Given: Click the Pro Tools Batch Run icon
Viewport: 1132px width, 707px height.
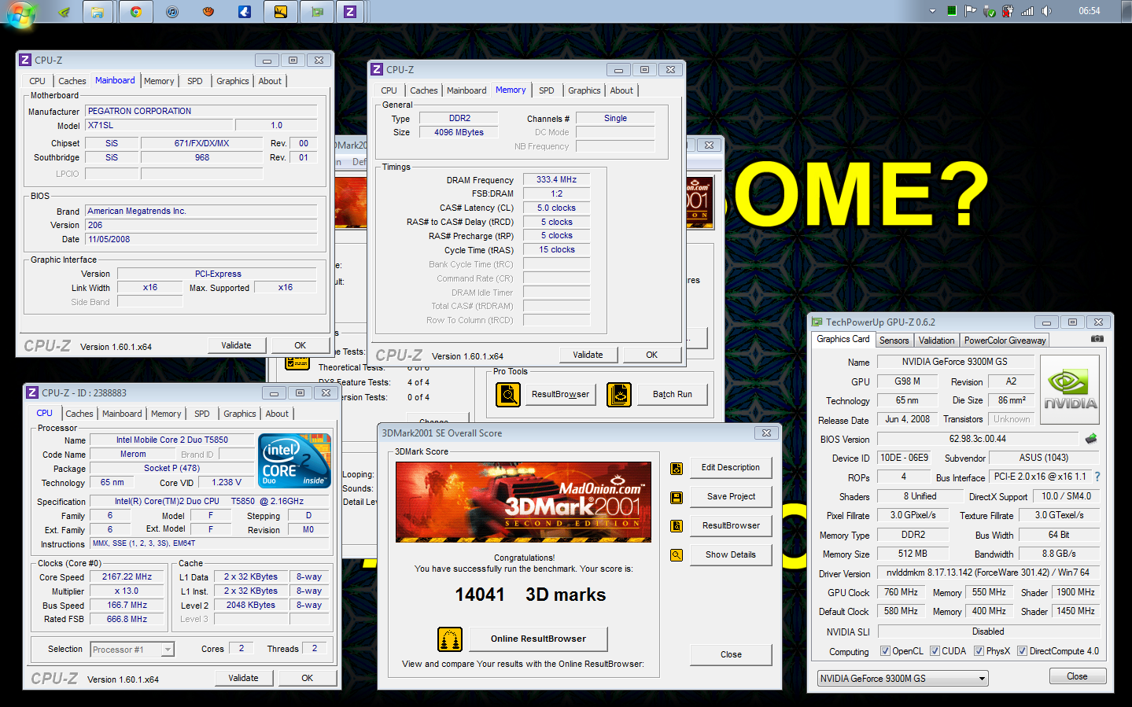Looking at the screenshot, I should pyautogui.click(x=619, y=394).
